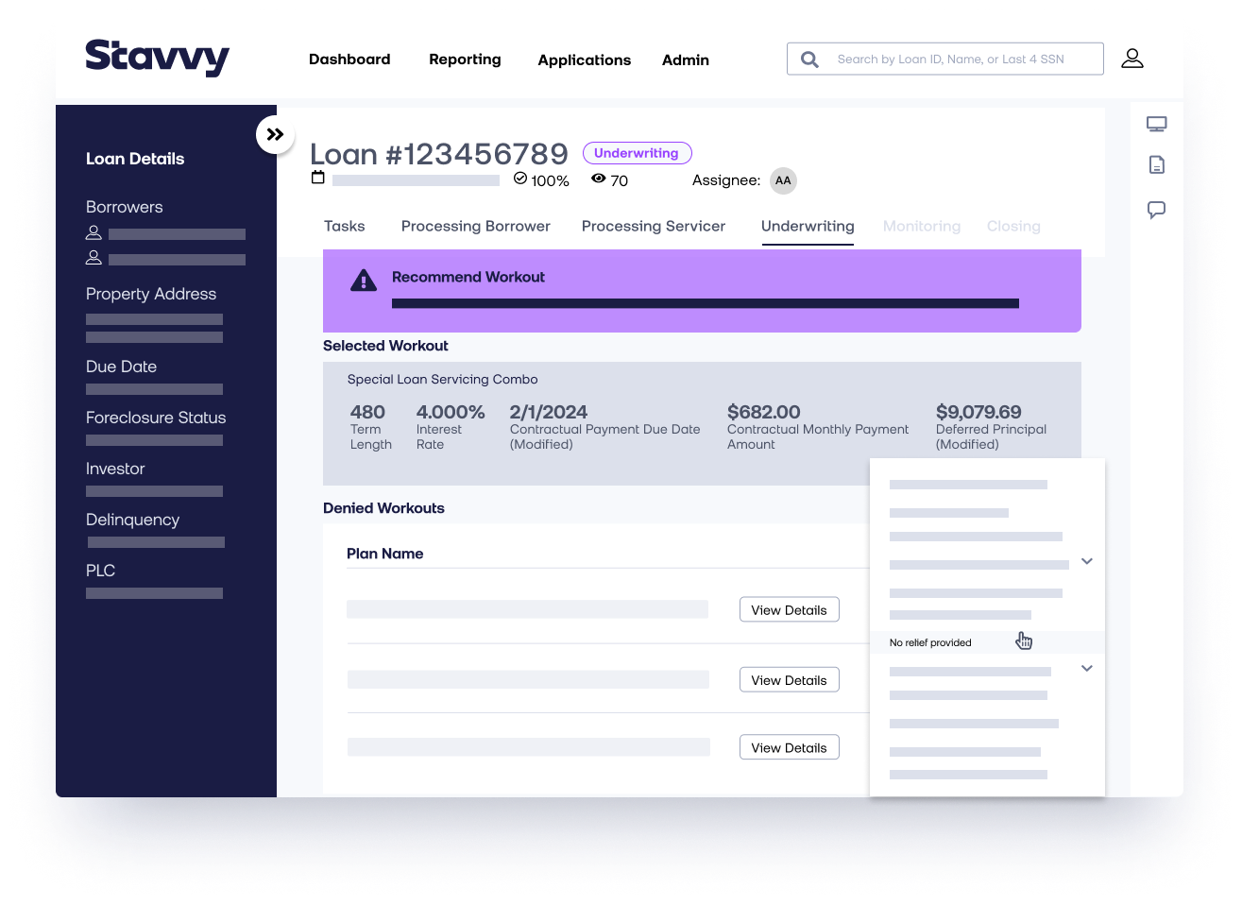Click Special Loan Servicing Combo label
The width and height of the screenshot is (1242, 905).
(x=442, y=380)
